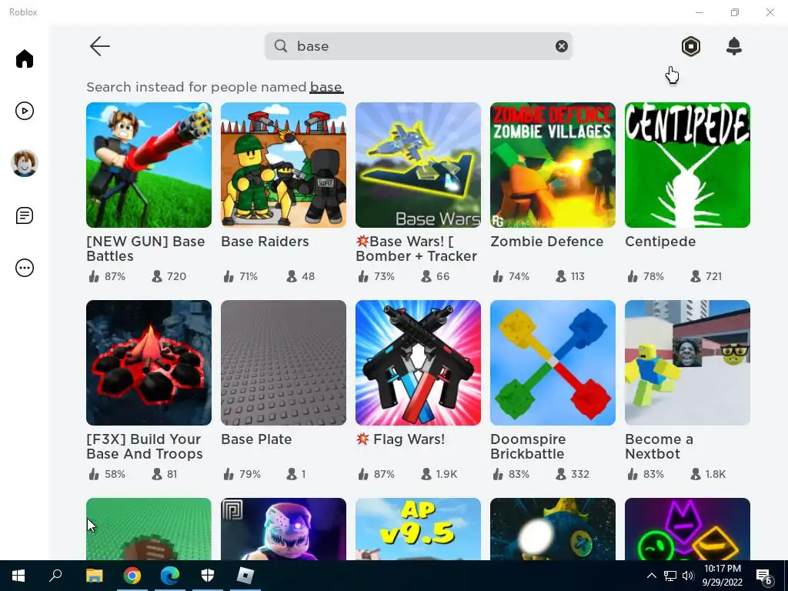Open notifications bell icon
Viewport: 788px width, 591px height.
pyautogui.click(x=734, y=46)
